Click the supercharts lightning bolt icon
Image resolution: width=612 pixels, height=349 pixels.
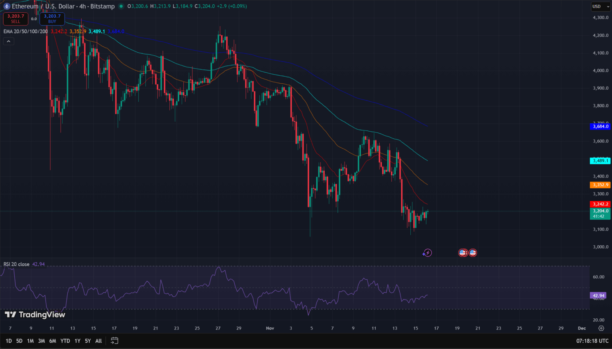click(x=427, y=252)
